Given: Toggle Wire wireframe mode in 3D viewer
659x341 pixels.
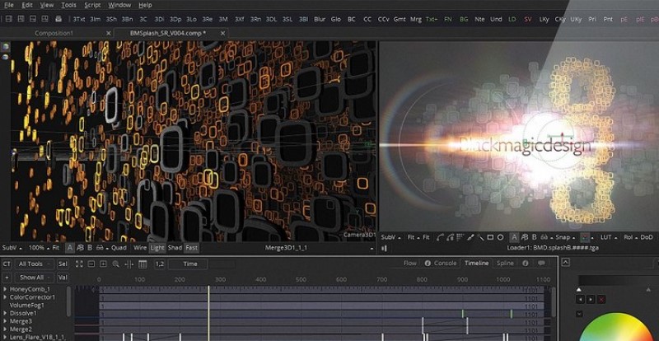Looking at the screenshot, I should point(140,248).
